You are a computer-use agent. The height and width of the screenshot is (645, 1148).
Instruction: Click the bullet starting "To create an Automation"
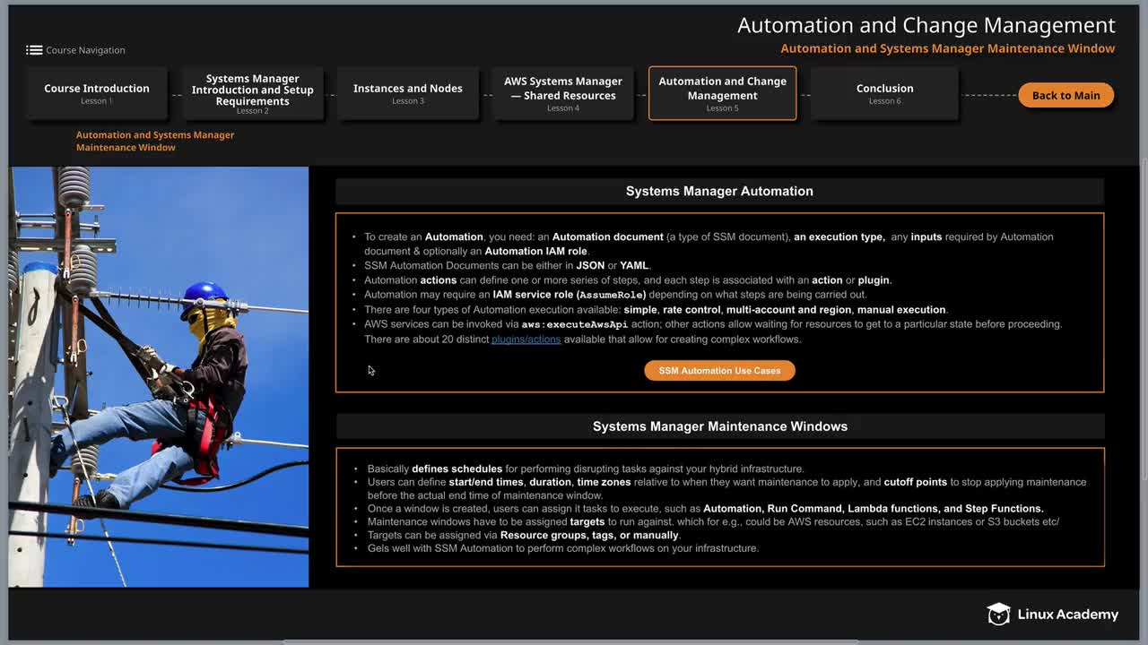(x=709, y=244)
